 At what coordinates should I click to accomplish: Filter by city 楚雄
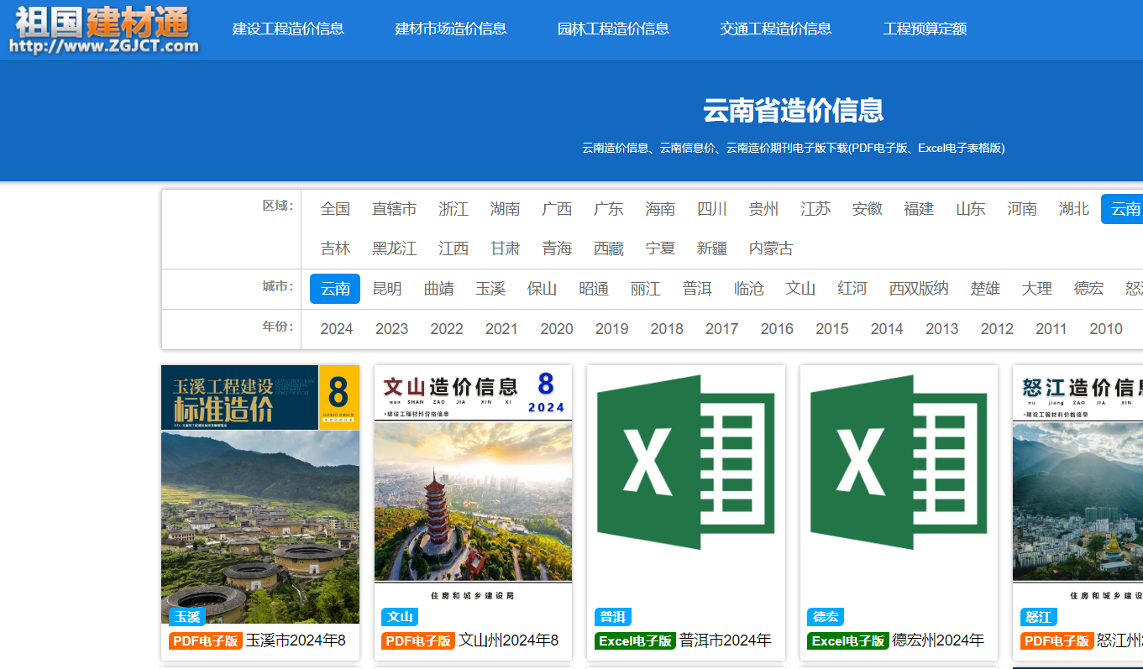985,289
